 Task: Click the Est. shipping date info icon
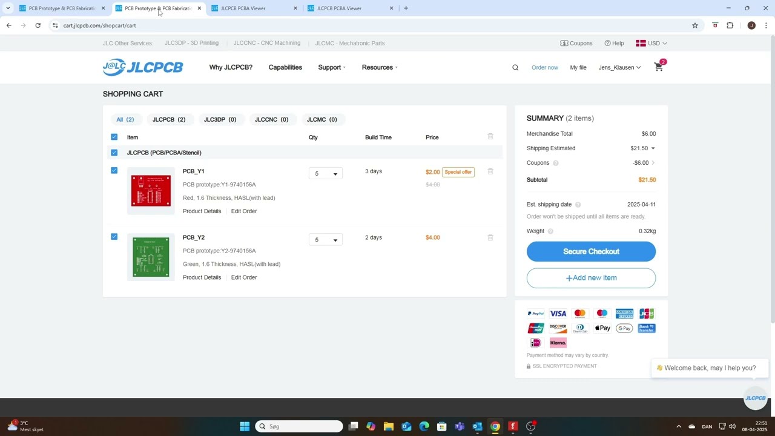578,205
